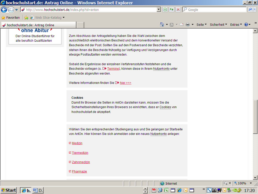Image resolution: width=258 pixels, height=194 pixels.
Task: Follow the Termine link
Action: pos(113,69)
